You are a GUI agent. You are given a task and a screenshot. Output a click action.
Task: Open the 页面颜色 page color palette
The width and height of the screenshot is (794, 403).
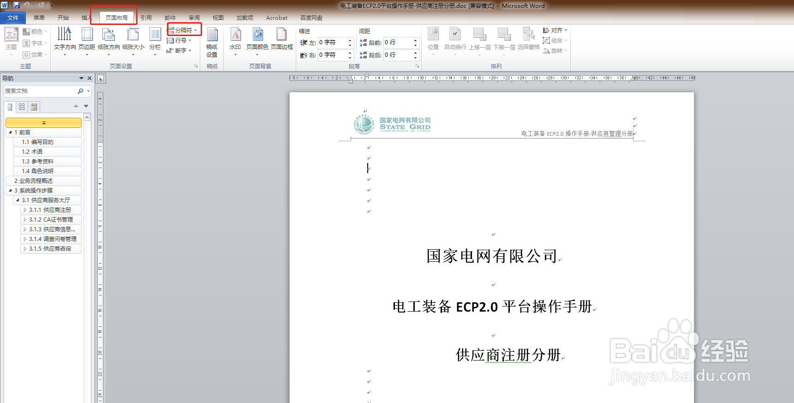(257, 42)
